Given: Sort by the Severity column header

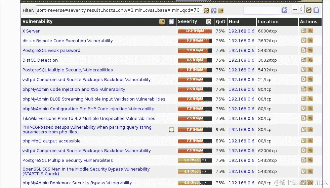Looking at the screenshot, I should click(x=187, y=21).
